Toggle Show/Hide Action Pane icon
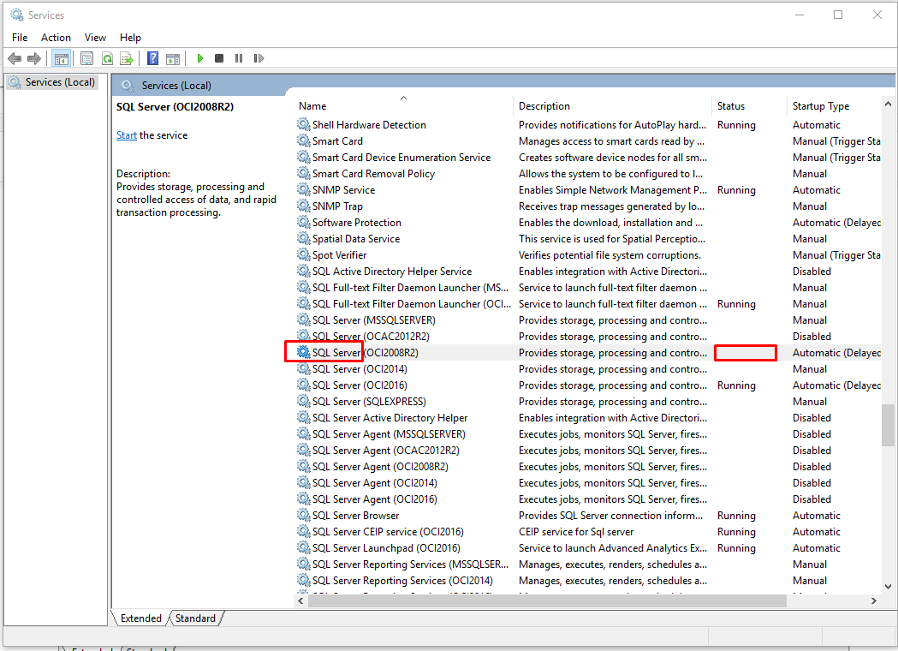This screenshot has width=898, height=651. point(172,58)
